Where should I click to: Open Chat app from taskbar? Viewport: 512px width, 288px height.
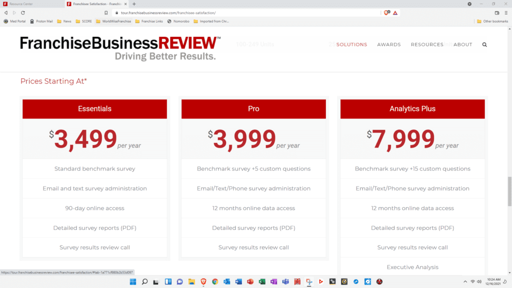[x=180, y=282]
